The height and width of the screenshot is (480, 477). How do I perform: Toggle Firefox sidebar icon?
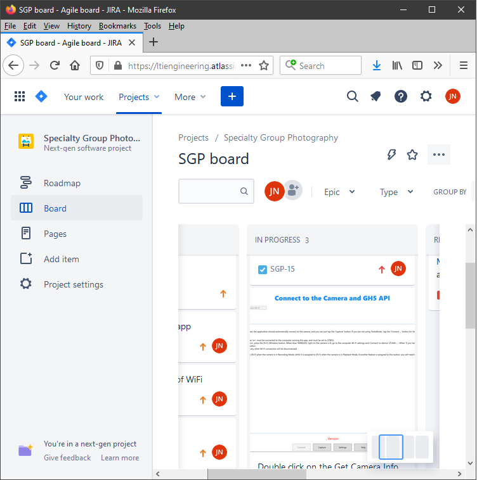click(417, 65)
